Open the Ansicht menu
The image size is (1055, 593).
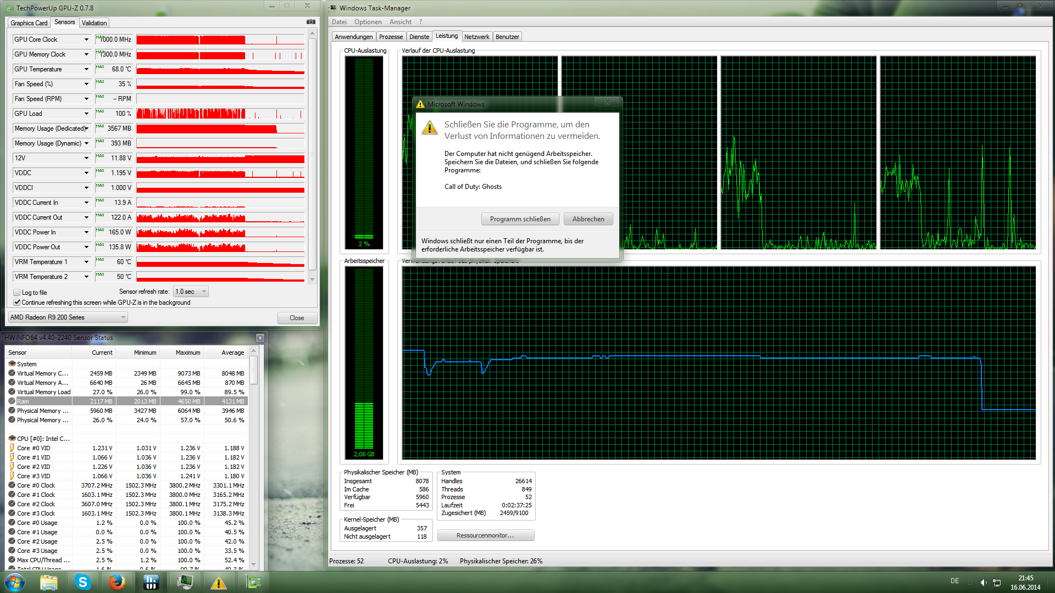point(401,22)
